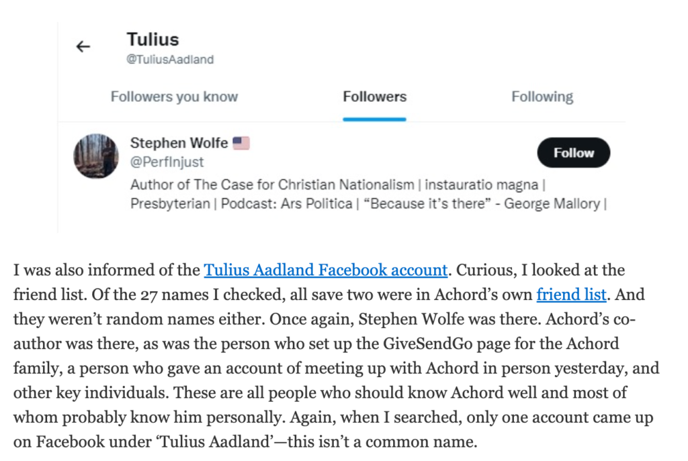The width and height of the screenshot is (688, 461).
Task: Click "Podcast: Ars Politica" in the bio
Action: tap(286, 204)
